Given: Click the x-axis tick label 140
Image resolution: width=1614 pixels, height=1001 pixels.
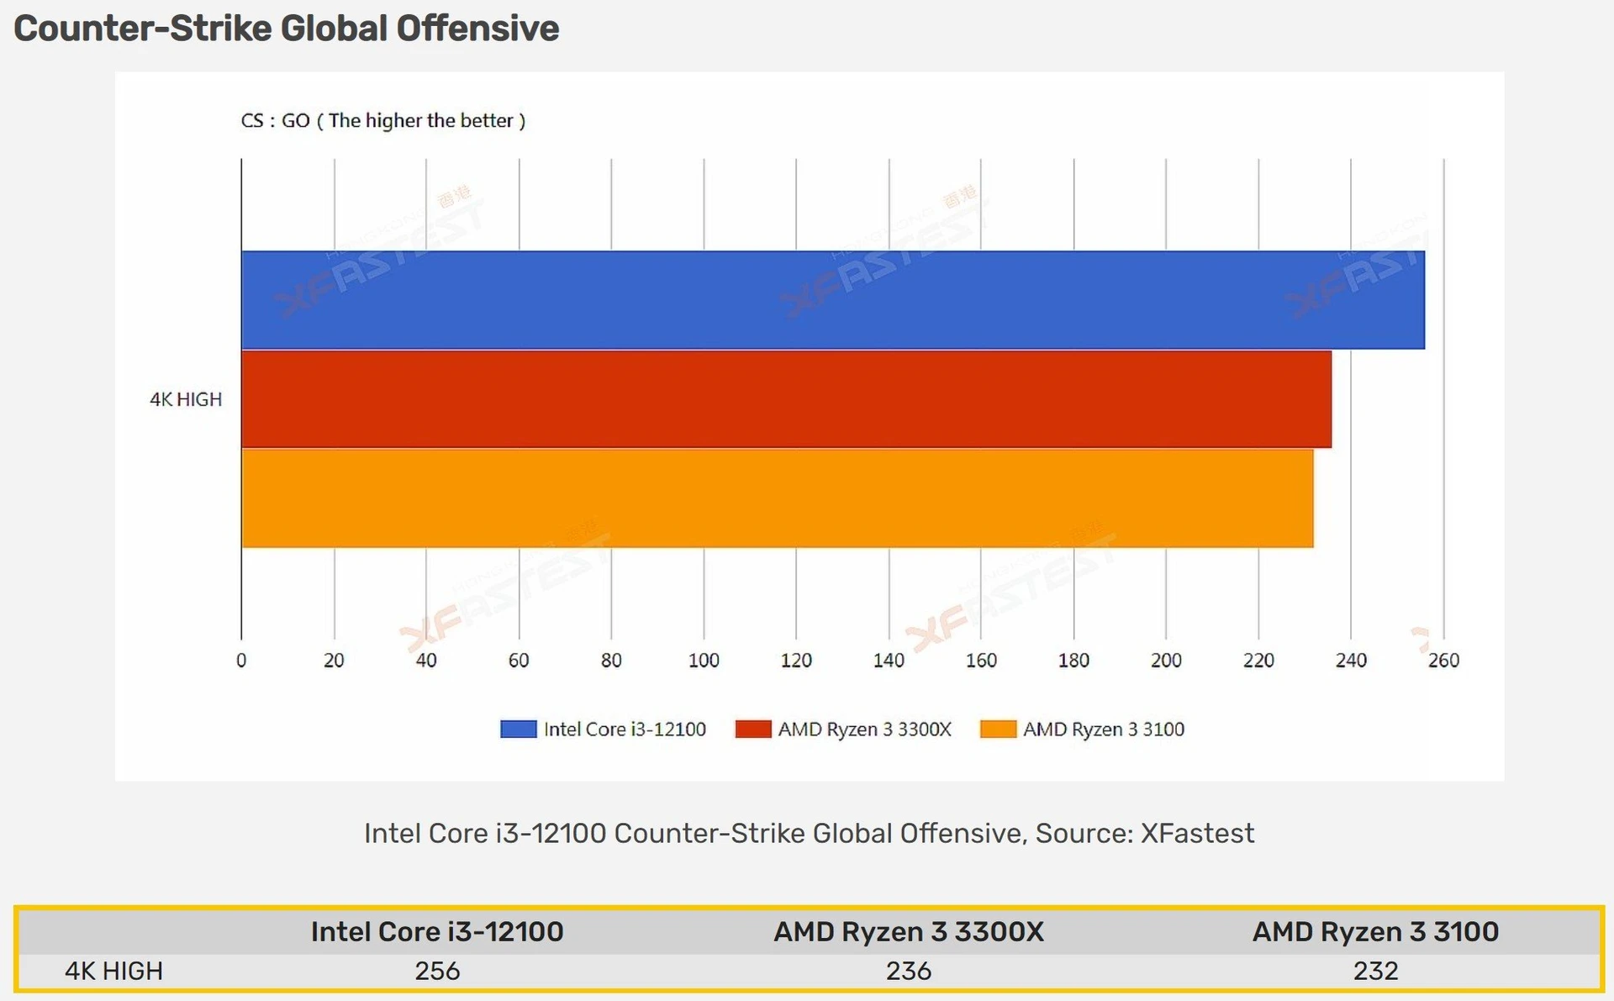Looking at the screenshot, I should click(889, 661).
